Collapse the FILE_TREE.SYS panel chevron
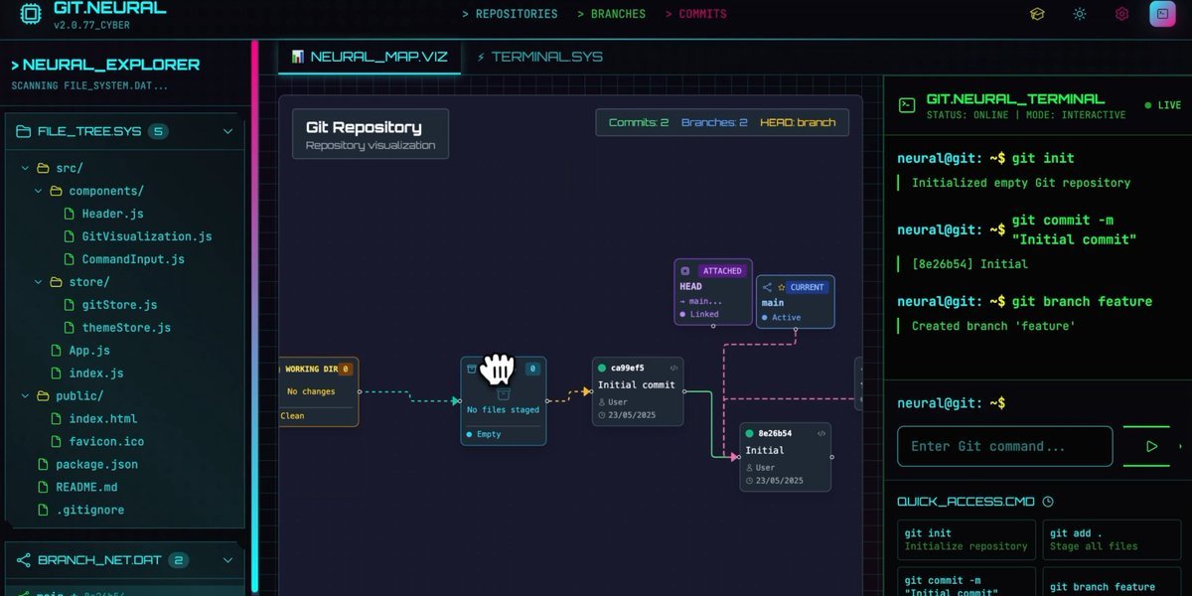Screen dimensions: 1192x596 coord(227,131)
